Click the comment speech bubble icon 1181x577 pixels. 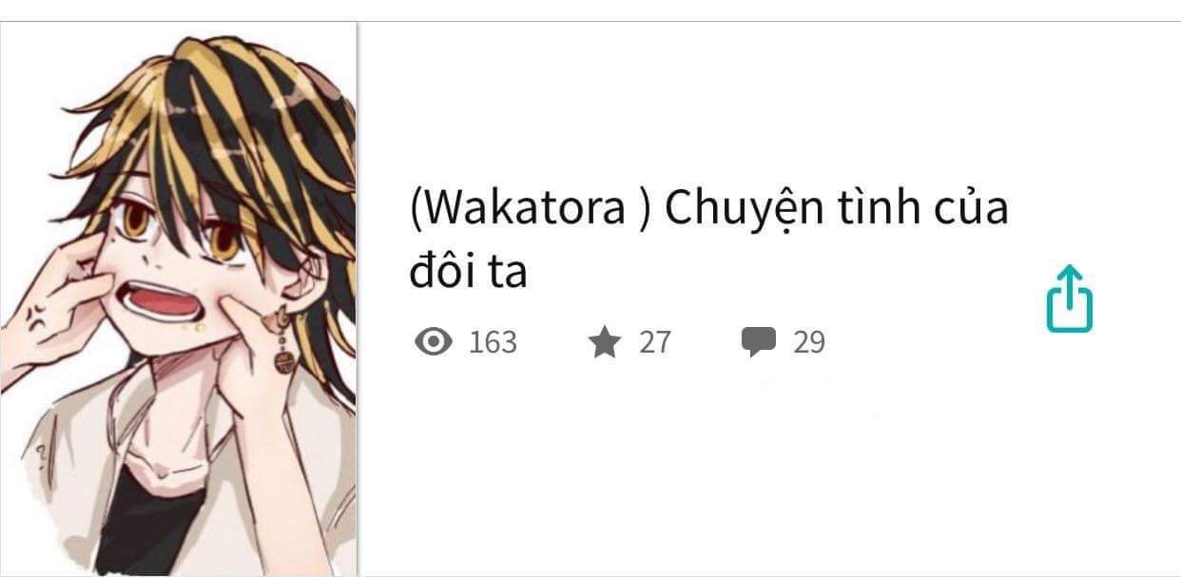pos(759,341)
